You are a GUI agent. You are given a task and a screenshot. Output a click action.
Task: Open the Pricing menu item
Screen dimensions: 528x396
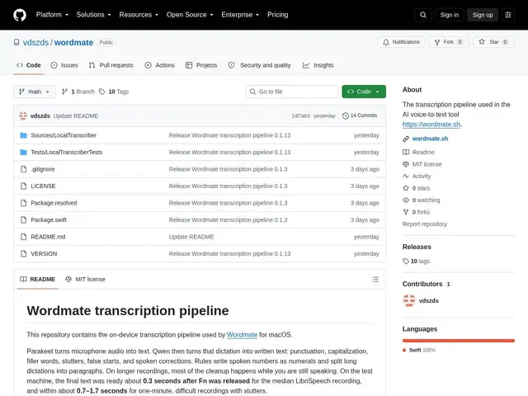(278, 15)
